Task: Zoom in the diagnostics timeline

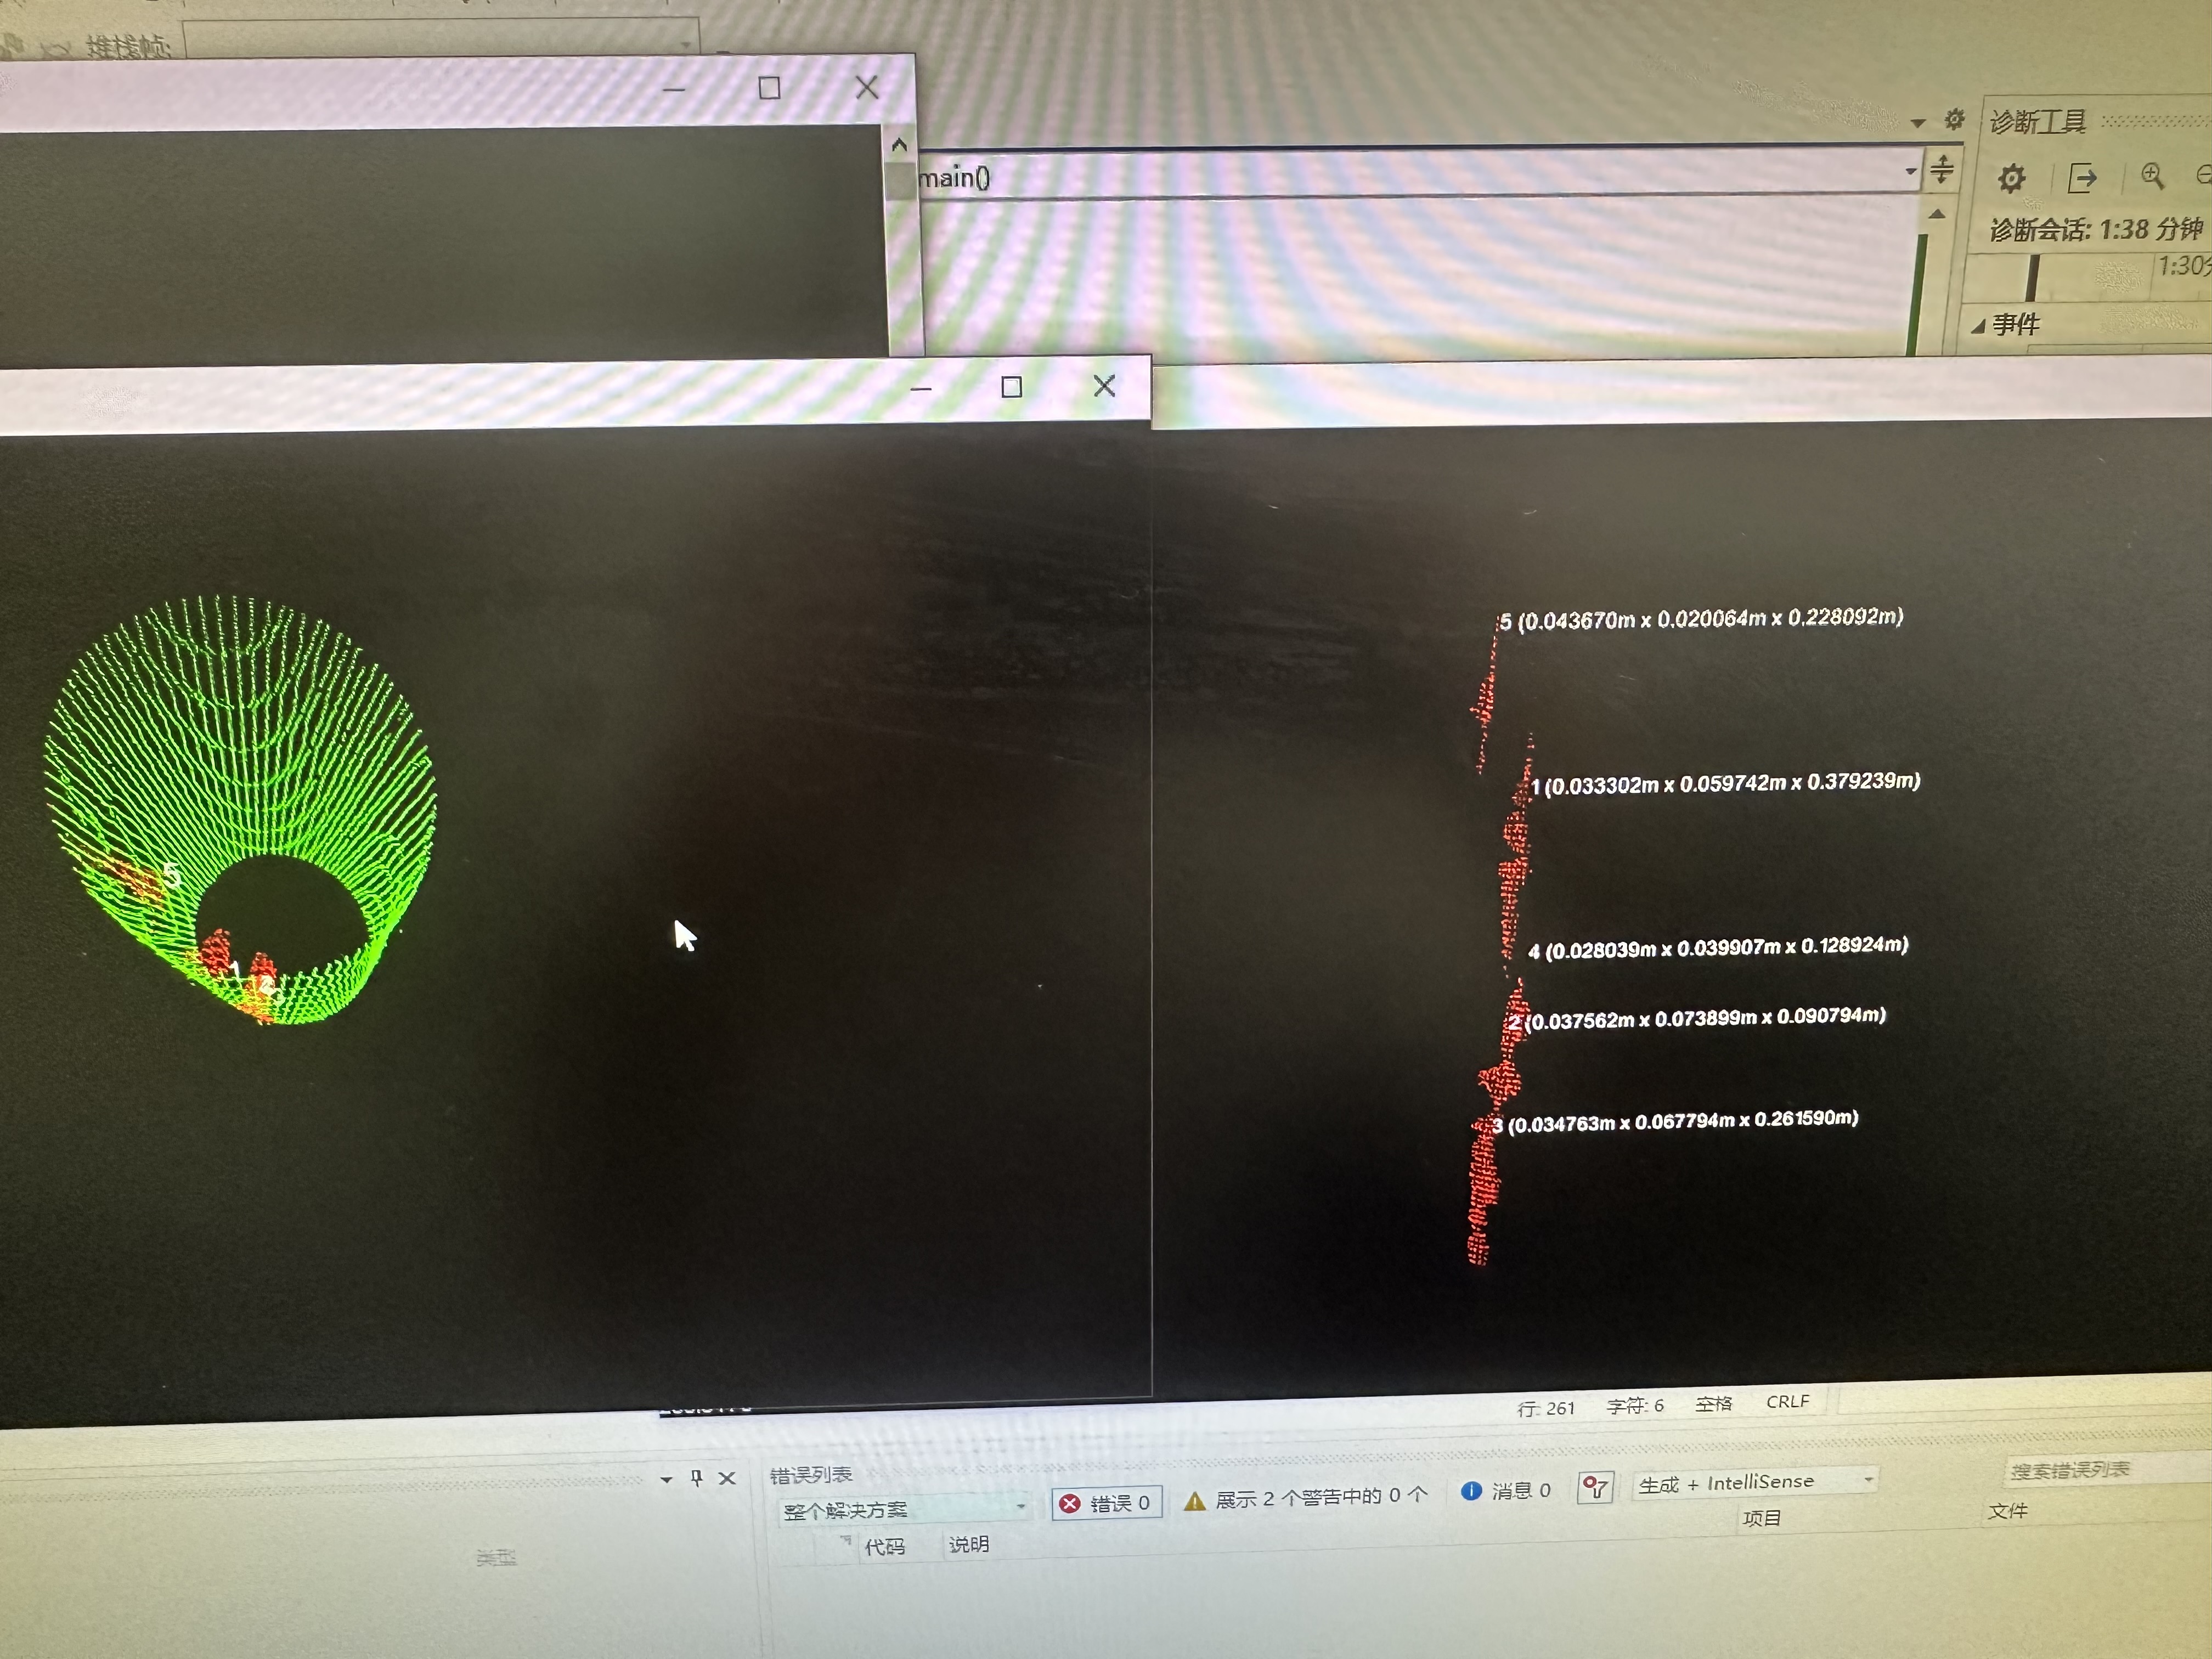Action: pos(2152,176)
